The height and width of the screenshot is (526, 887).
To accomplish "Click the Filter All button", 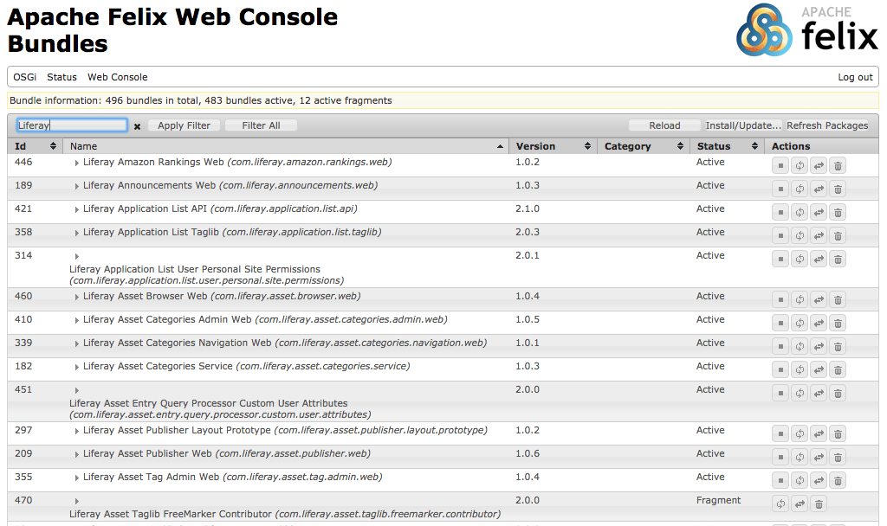I will (261, 125).
